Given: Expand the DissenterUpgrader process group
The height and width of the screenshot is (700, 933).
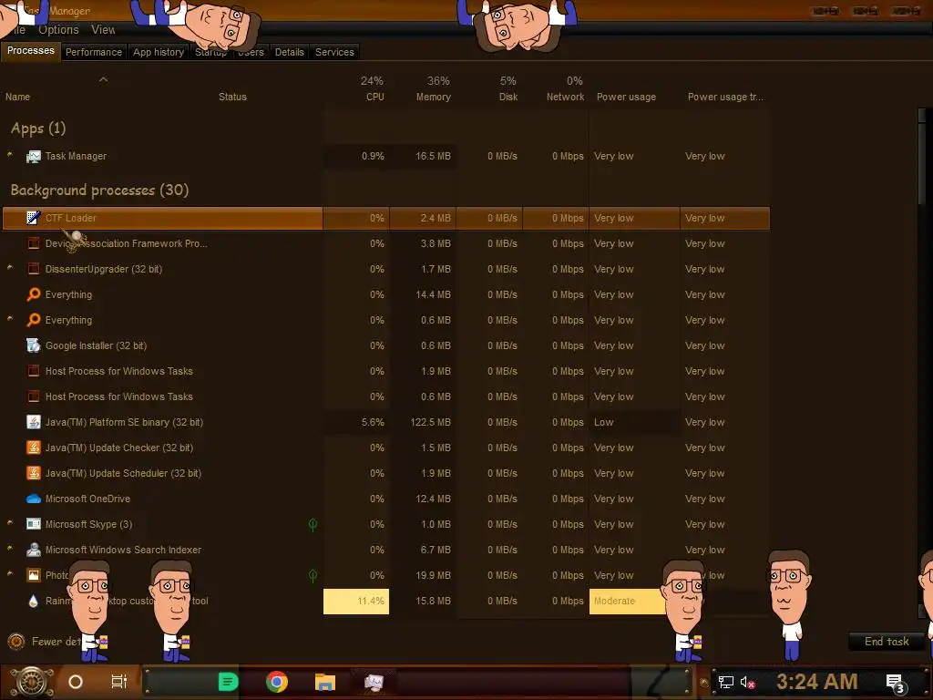Looking at the screenshot, I should coord(9,268).
